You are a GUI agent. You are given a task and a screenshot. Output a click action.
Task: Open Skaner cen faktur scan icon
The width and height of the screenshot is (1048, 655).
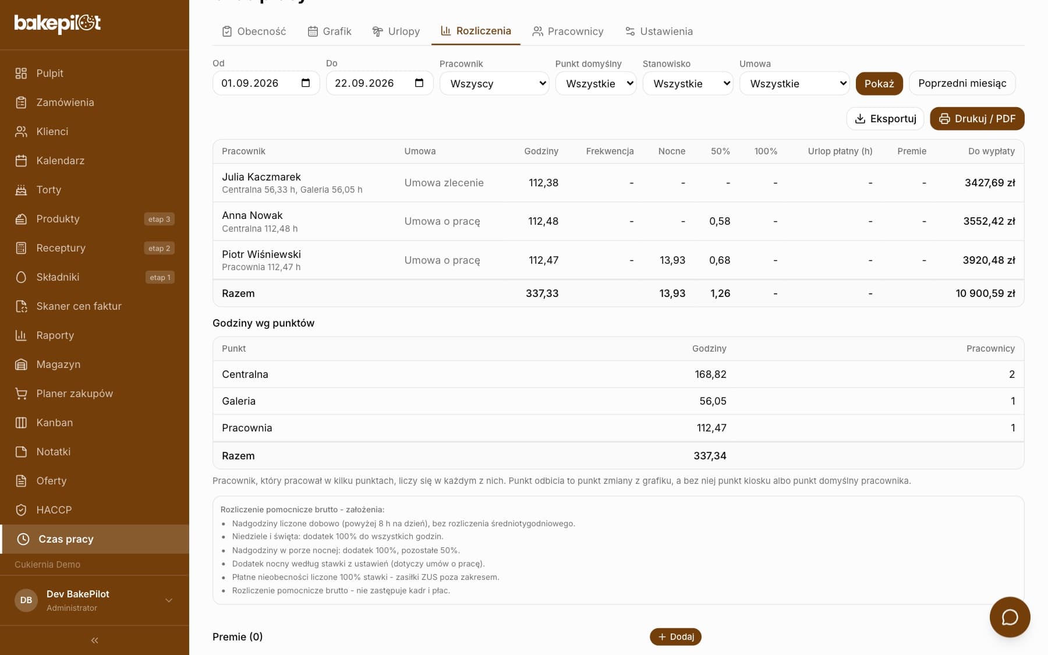21,306
